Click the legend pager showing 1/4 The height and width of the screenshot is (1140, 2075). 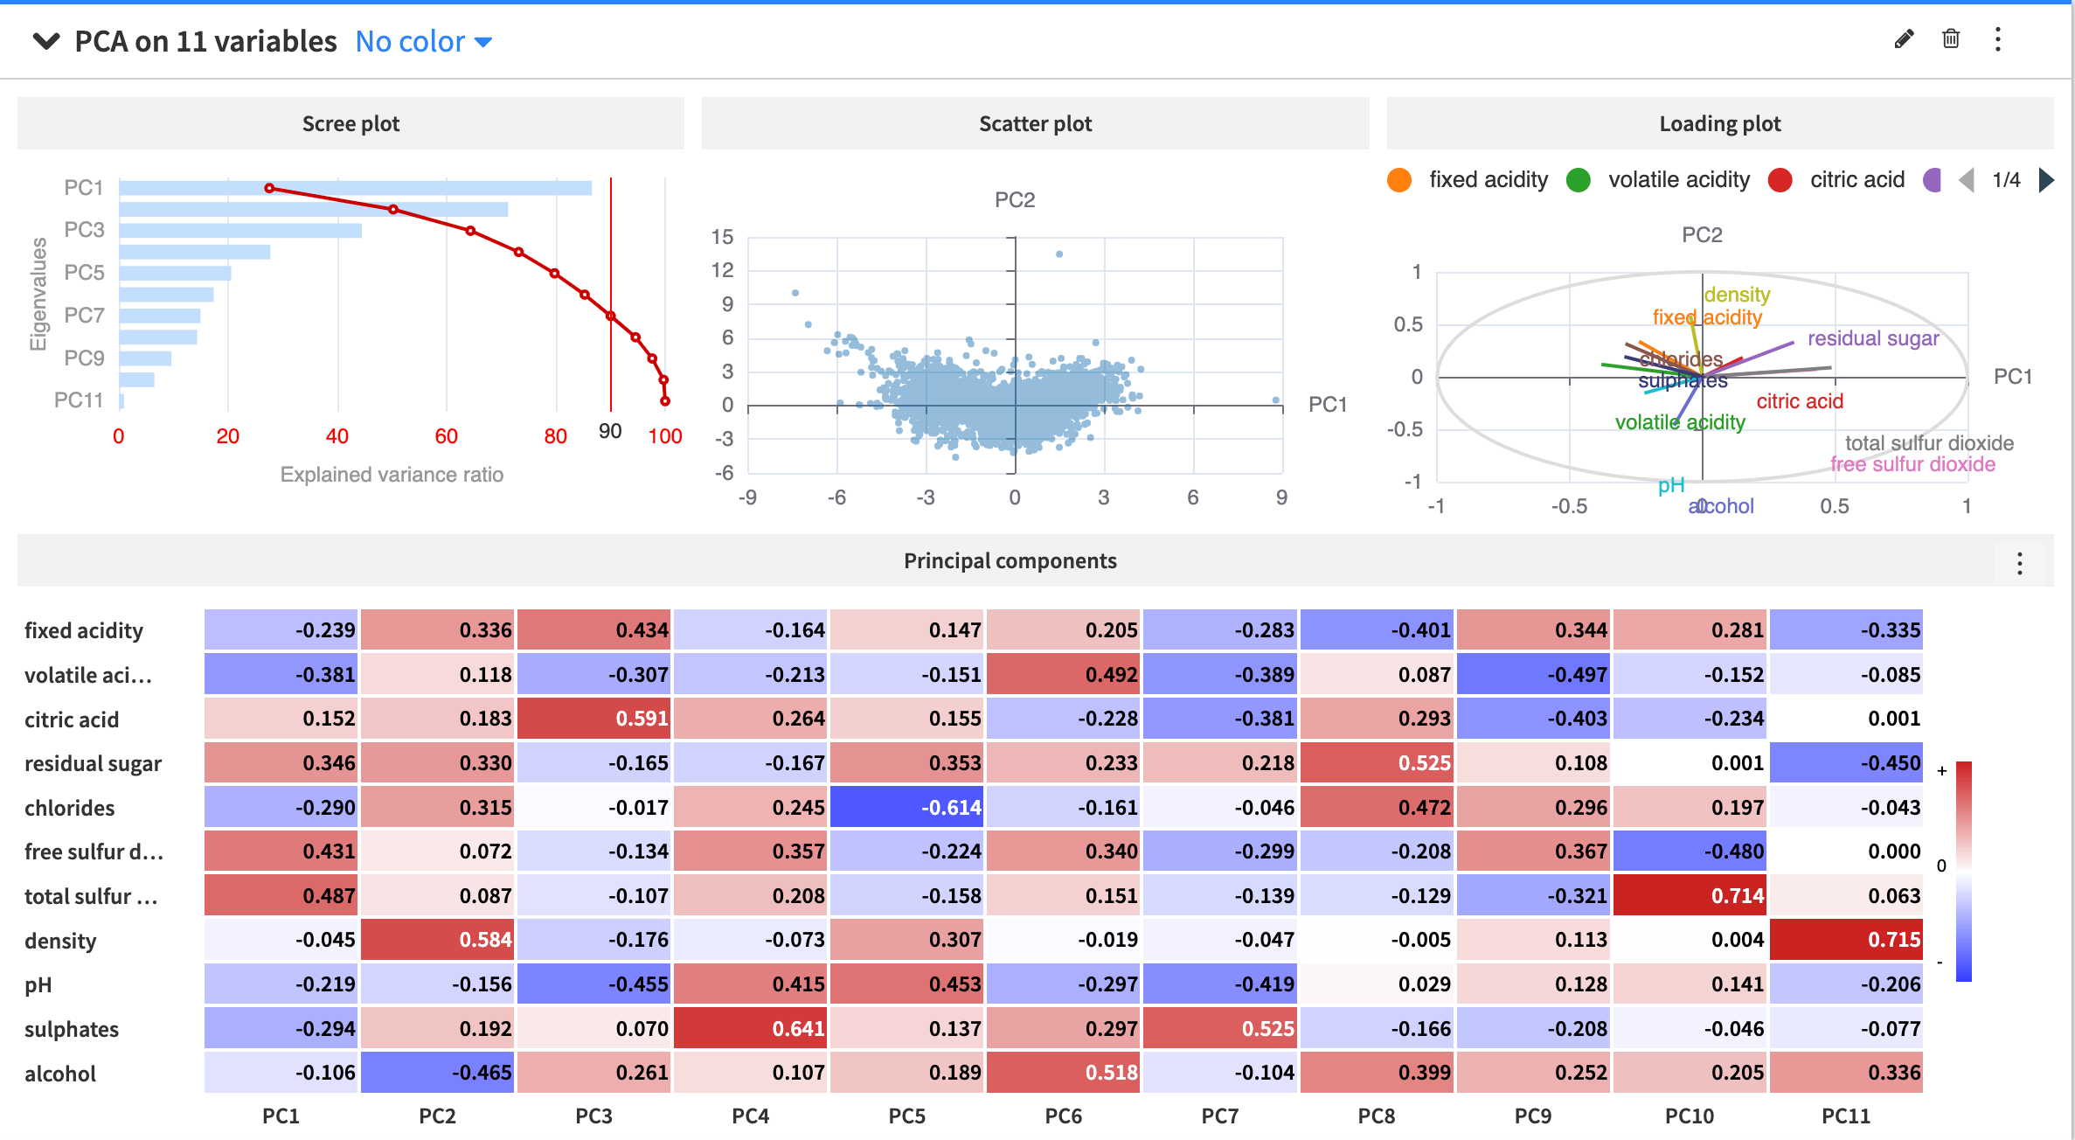[2006, 180]
